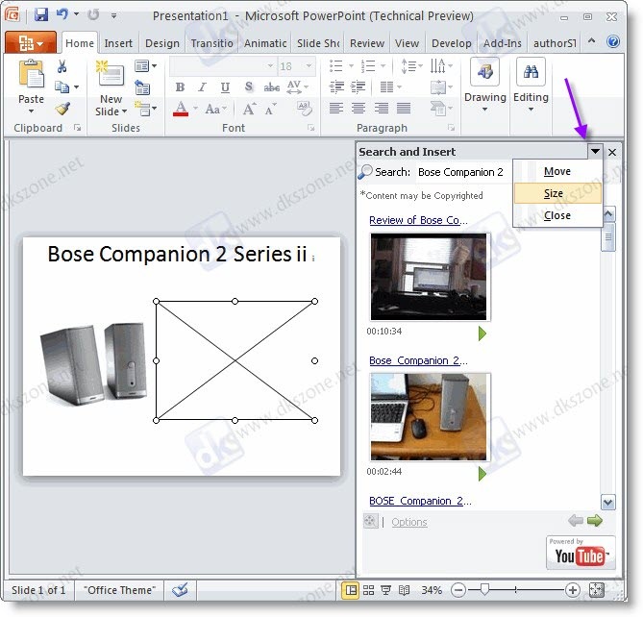
Task: Play the 00:10:34 video preview
Action: (x=482, y=333)
